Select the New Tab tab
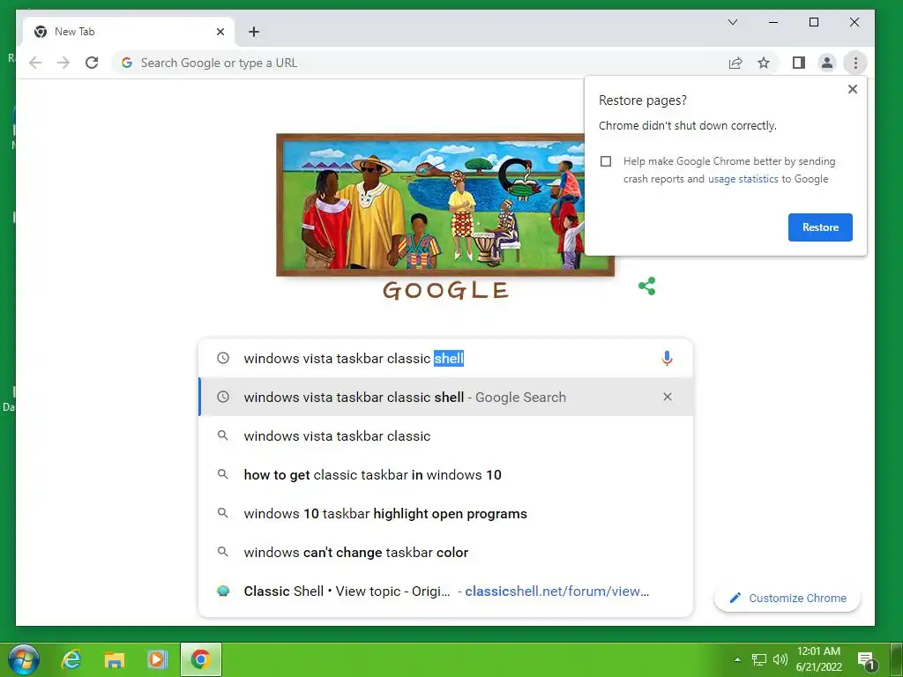Viewport: 903px width, 677px height. pos(129,32)
